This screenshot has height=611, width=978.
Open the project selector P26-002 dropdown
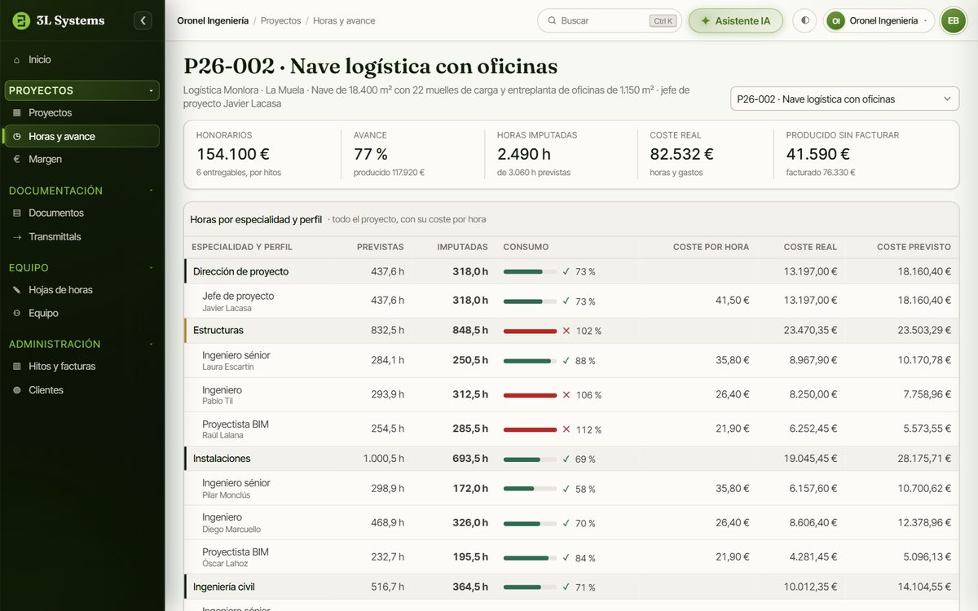click(844, 99)
